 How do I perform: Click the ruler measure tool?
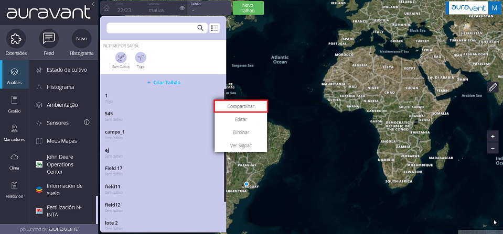pyautogui.click(x=493, y=87)
